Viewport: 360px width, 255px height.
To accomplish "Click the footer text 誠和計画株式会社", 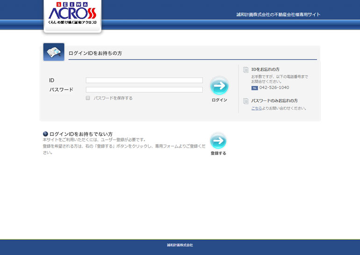I will [180, 245].
